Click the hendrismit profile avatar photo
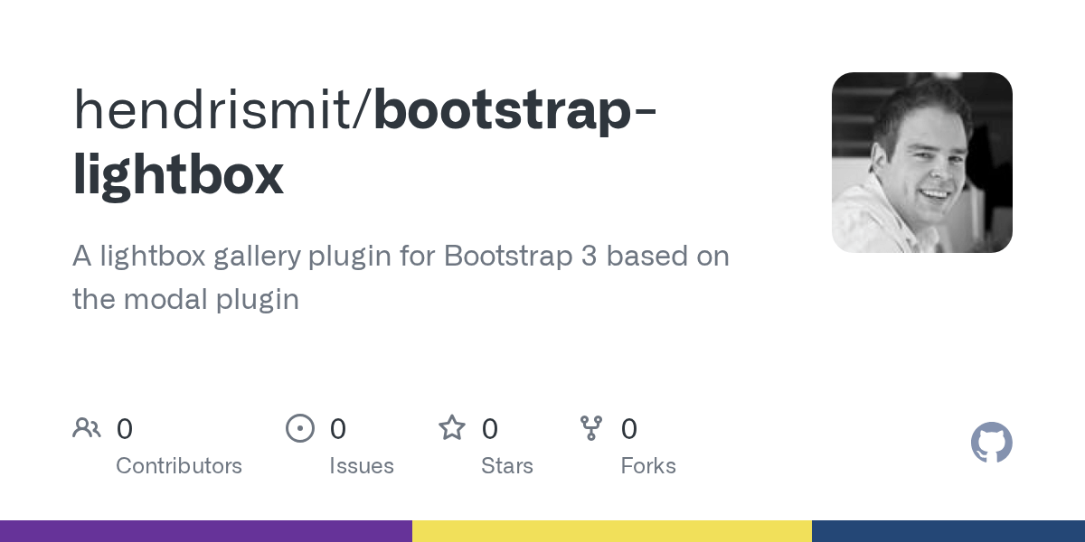 pos(922,163)
